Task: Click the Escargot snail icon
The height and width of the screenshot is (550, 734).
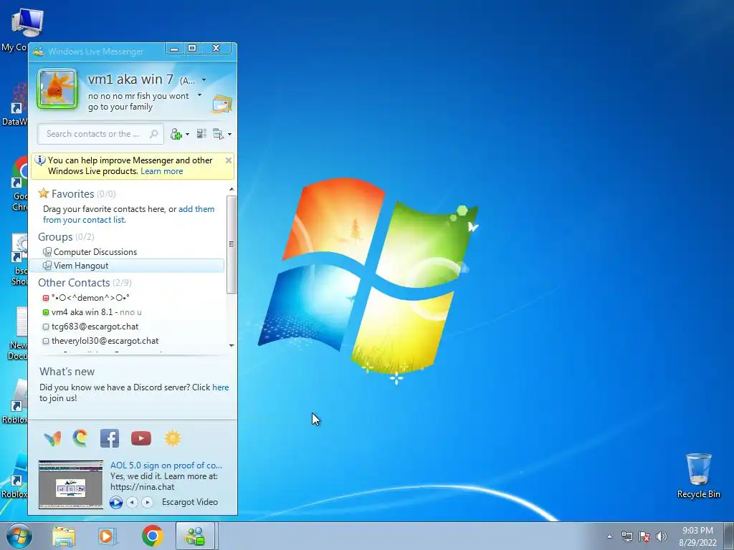Action: click(80, 438)
